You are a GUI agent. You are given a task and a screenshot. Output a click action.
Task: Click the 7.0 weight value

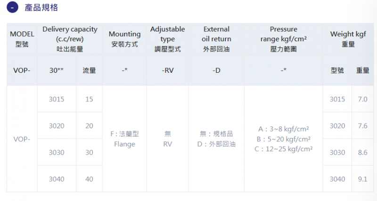pos(362,99)
